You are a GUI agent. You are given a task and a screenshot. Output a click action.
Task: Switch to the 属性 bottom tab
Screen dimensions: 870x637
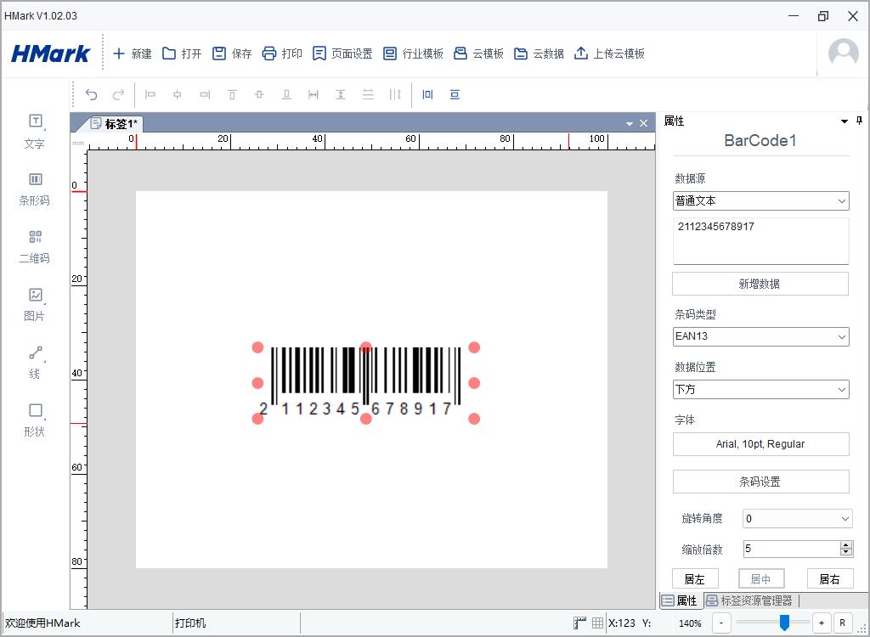point(681,600)
